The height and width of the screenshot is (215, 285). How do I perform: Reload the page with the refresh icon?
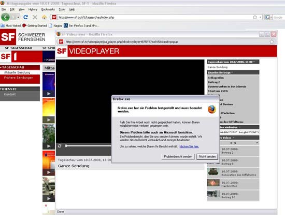[25, 17]
